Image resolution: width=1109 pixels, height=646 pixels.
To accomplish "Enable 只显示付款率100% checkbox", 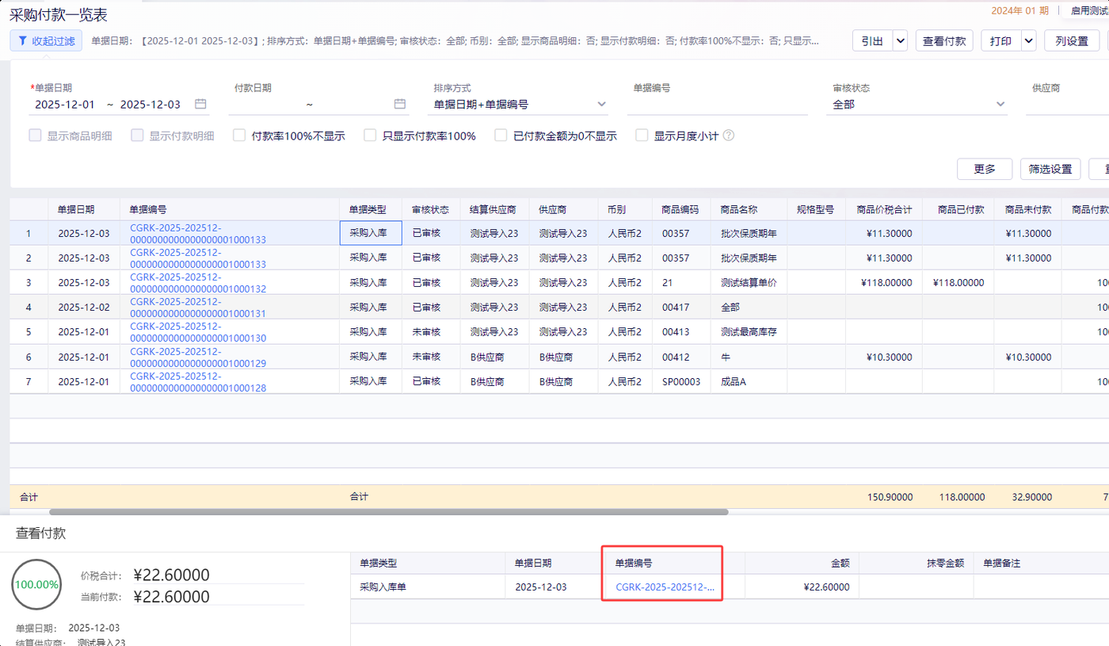I will [x=370, y=136].
